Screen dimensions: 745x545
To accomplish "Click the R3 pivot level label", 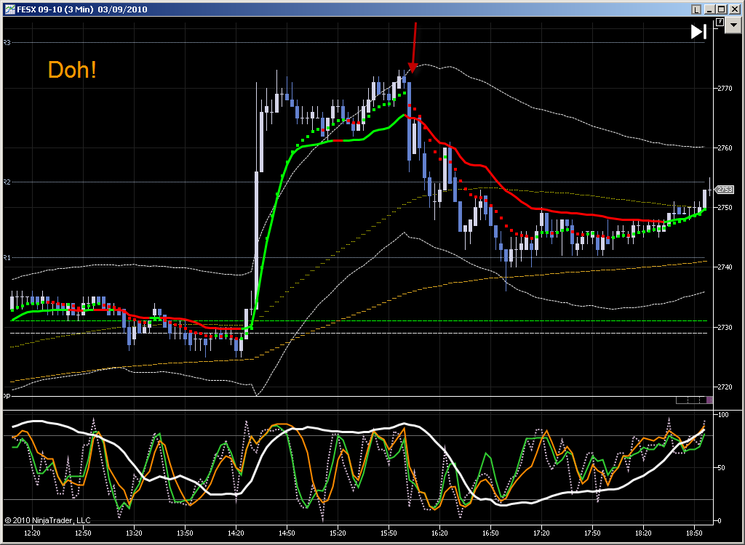I will [x=7, y=43].
